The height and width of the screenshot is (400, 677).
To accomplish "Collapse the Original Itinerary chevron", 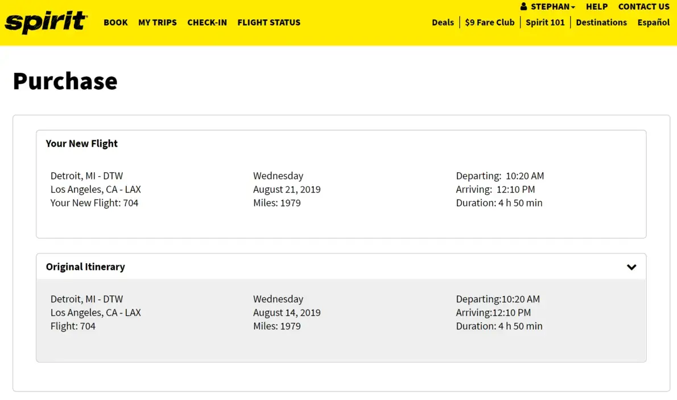I will [x=631, y=267].
